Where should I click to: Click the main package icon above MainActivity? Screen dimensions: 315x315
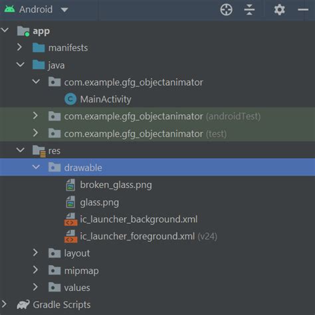tap(54, 82)
